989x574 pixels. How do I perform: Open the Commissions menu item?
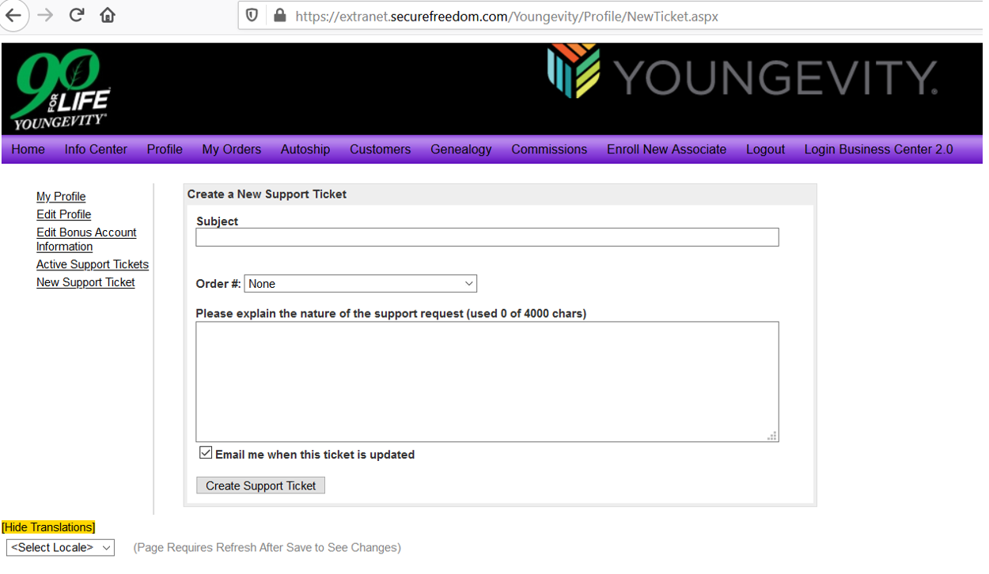click(549, 149)
